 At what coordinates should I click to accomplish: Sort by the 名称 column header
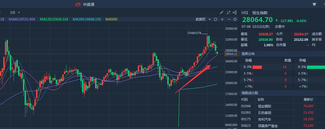pyautogui.click(x=261, y=100)
